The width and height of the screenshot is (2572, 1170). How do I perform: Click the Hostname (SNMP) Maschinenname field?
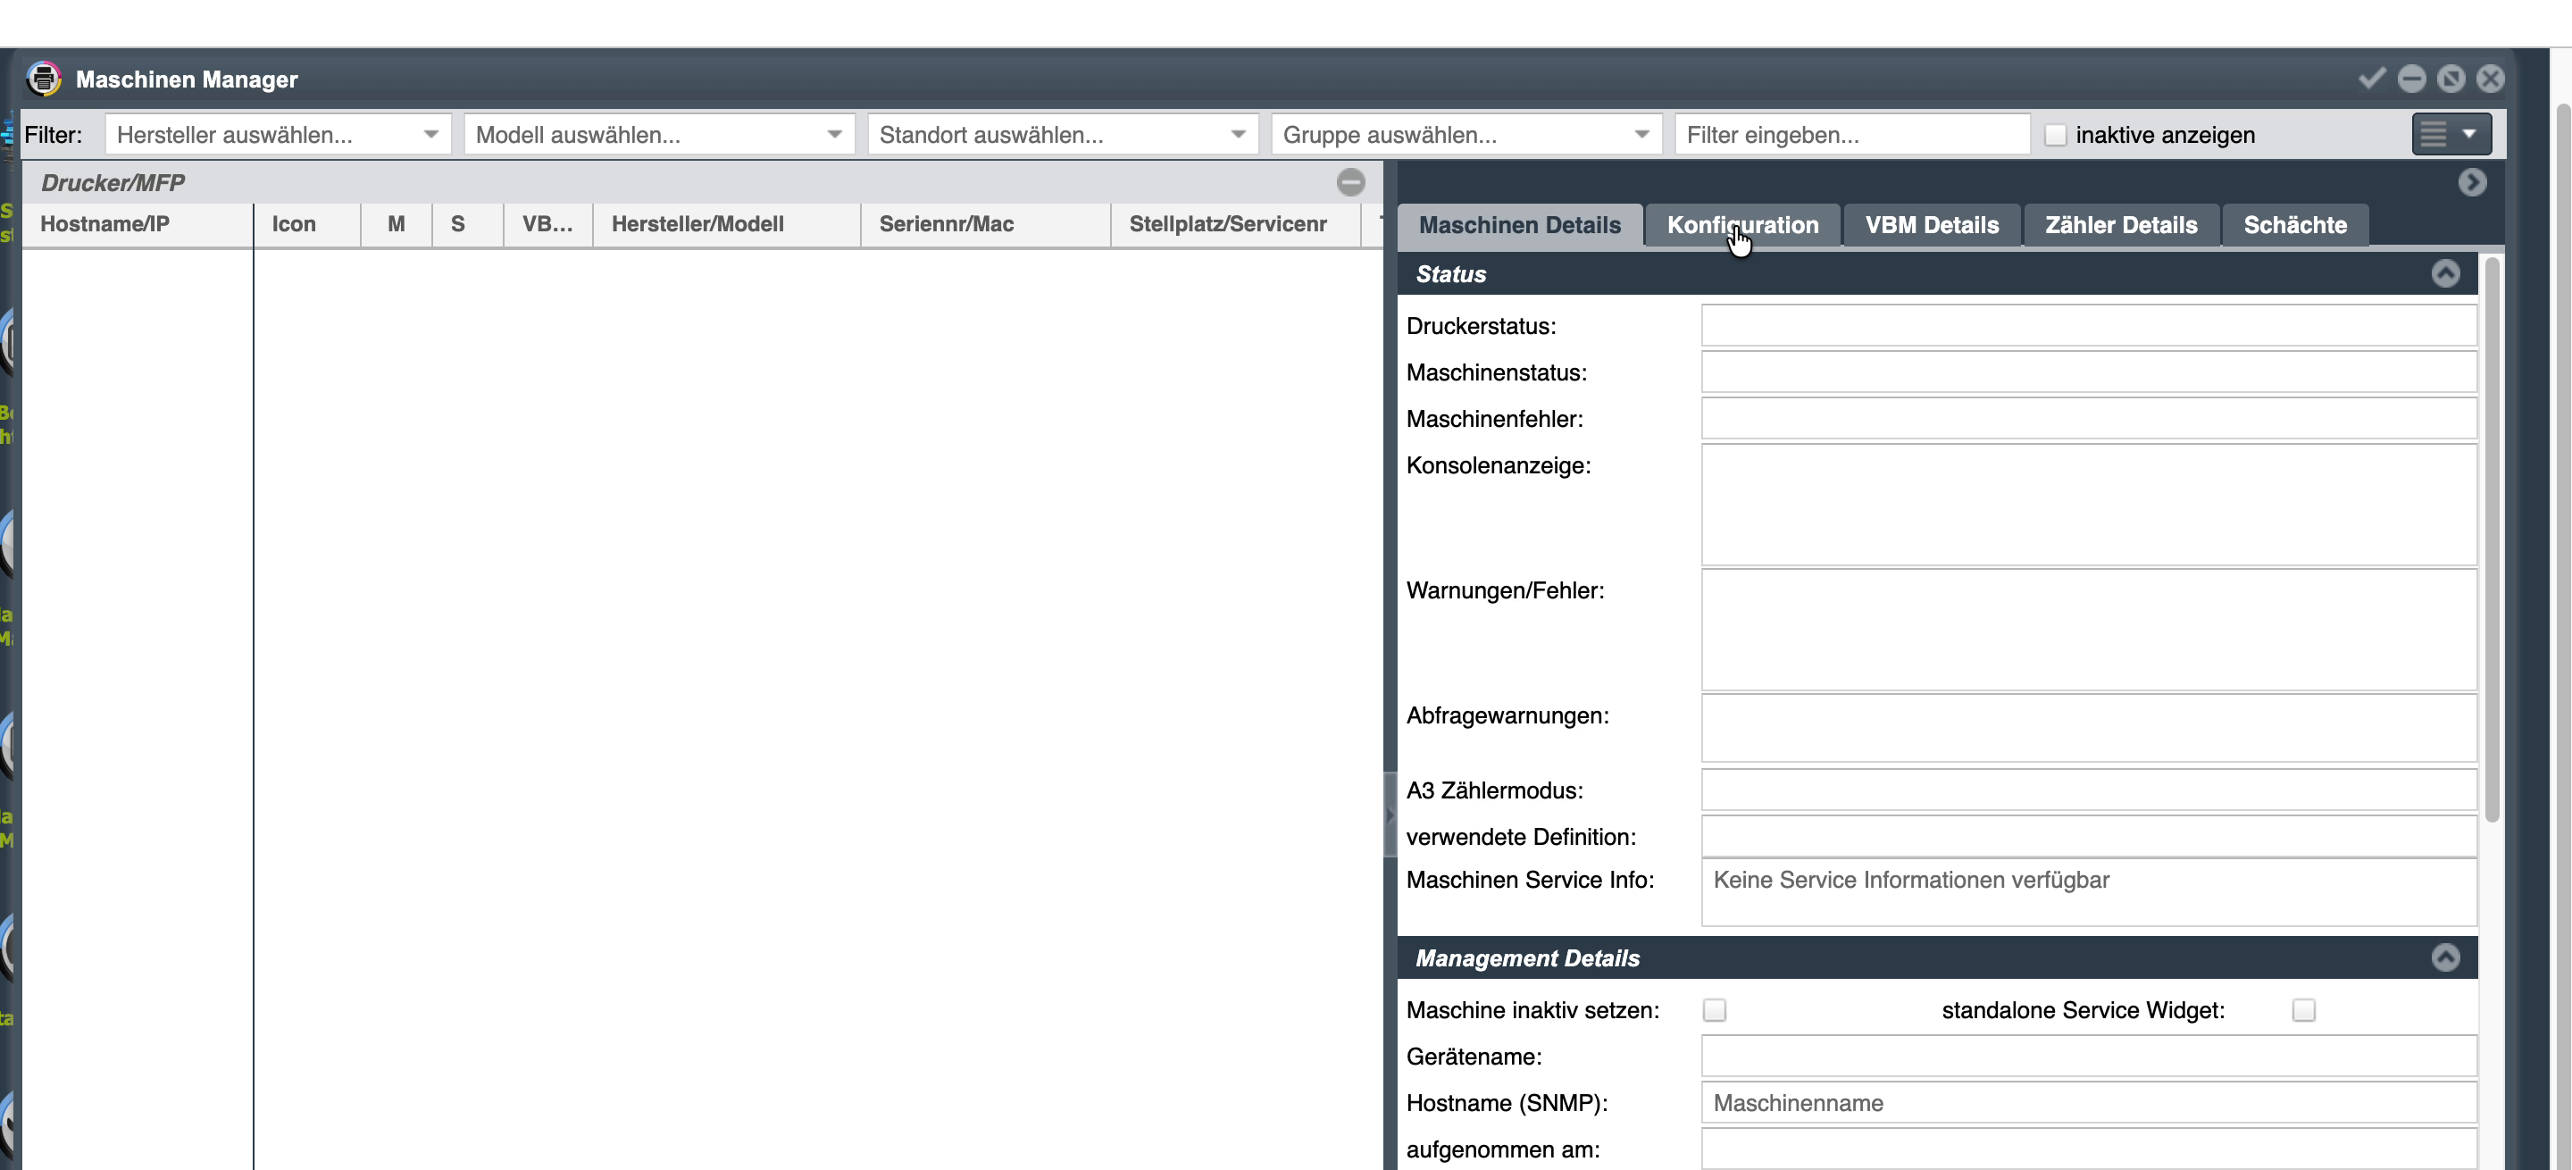coord(2089,1102)
